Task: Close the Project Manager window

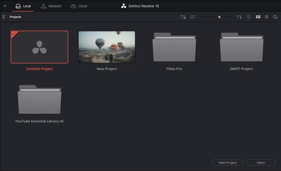Action: (5, 6)
